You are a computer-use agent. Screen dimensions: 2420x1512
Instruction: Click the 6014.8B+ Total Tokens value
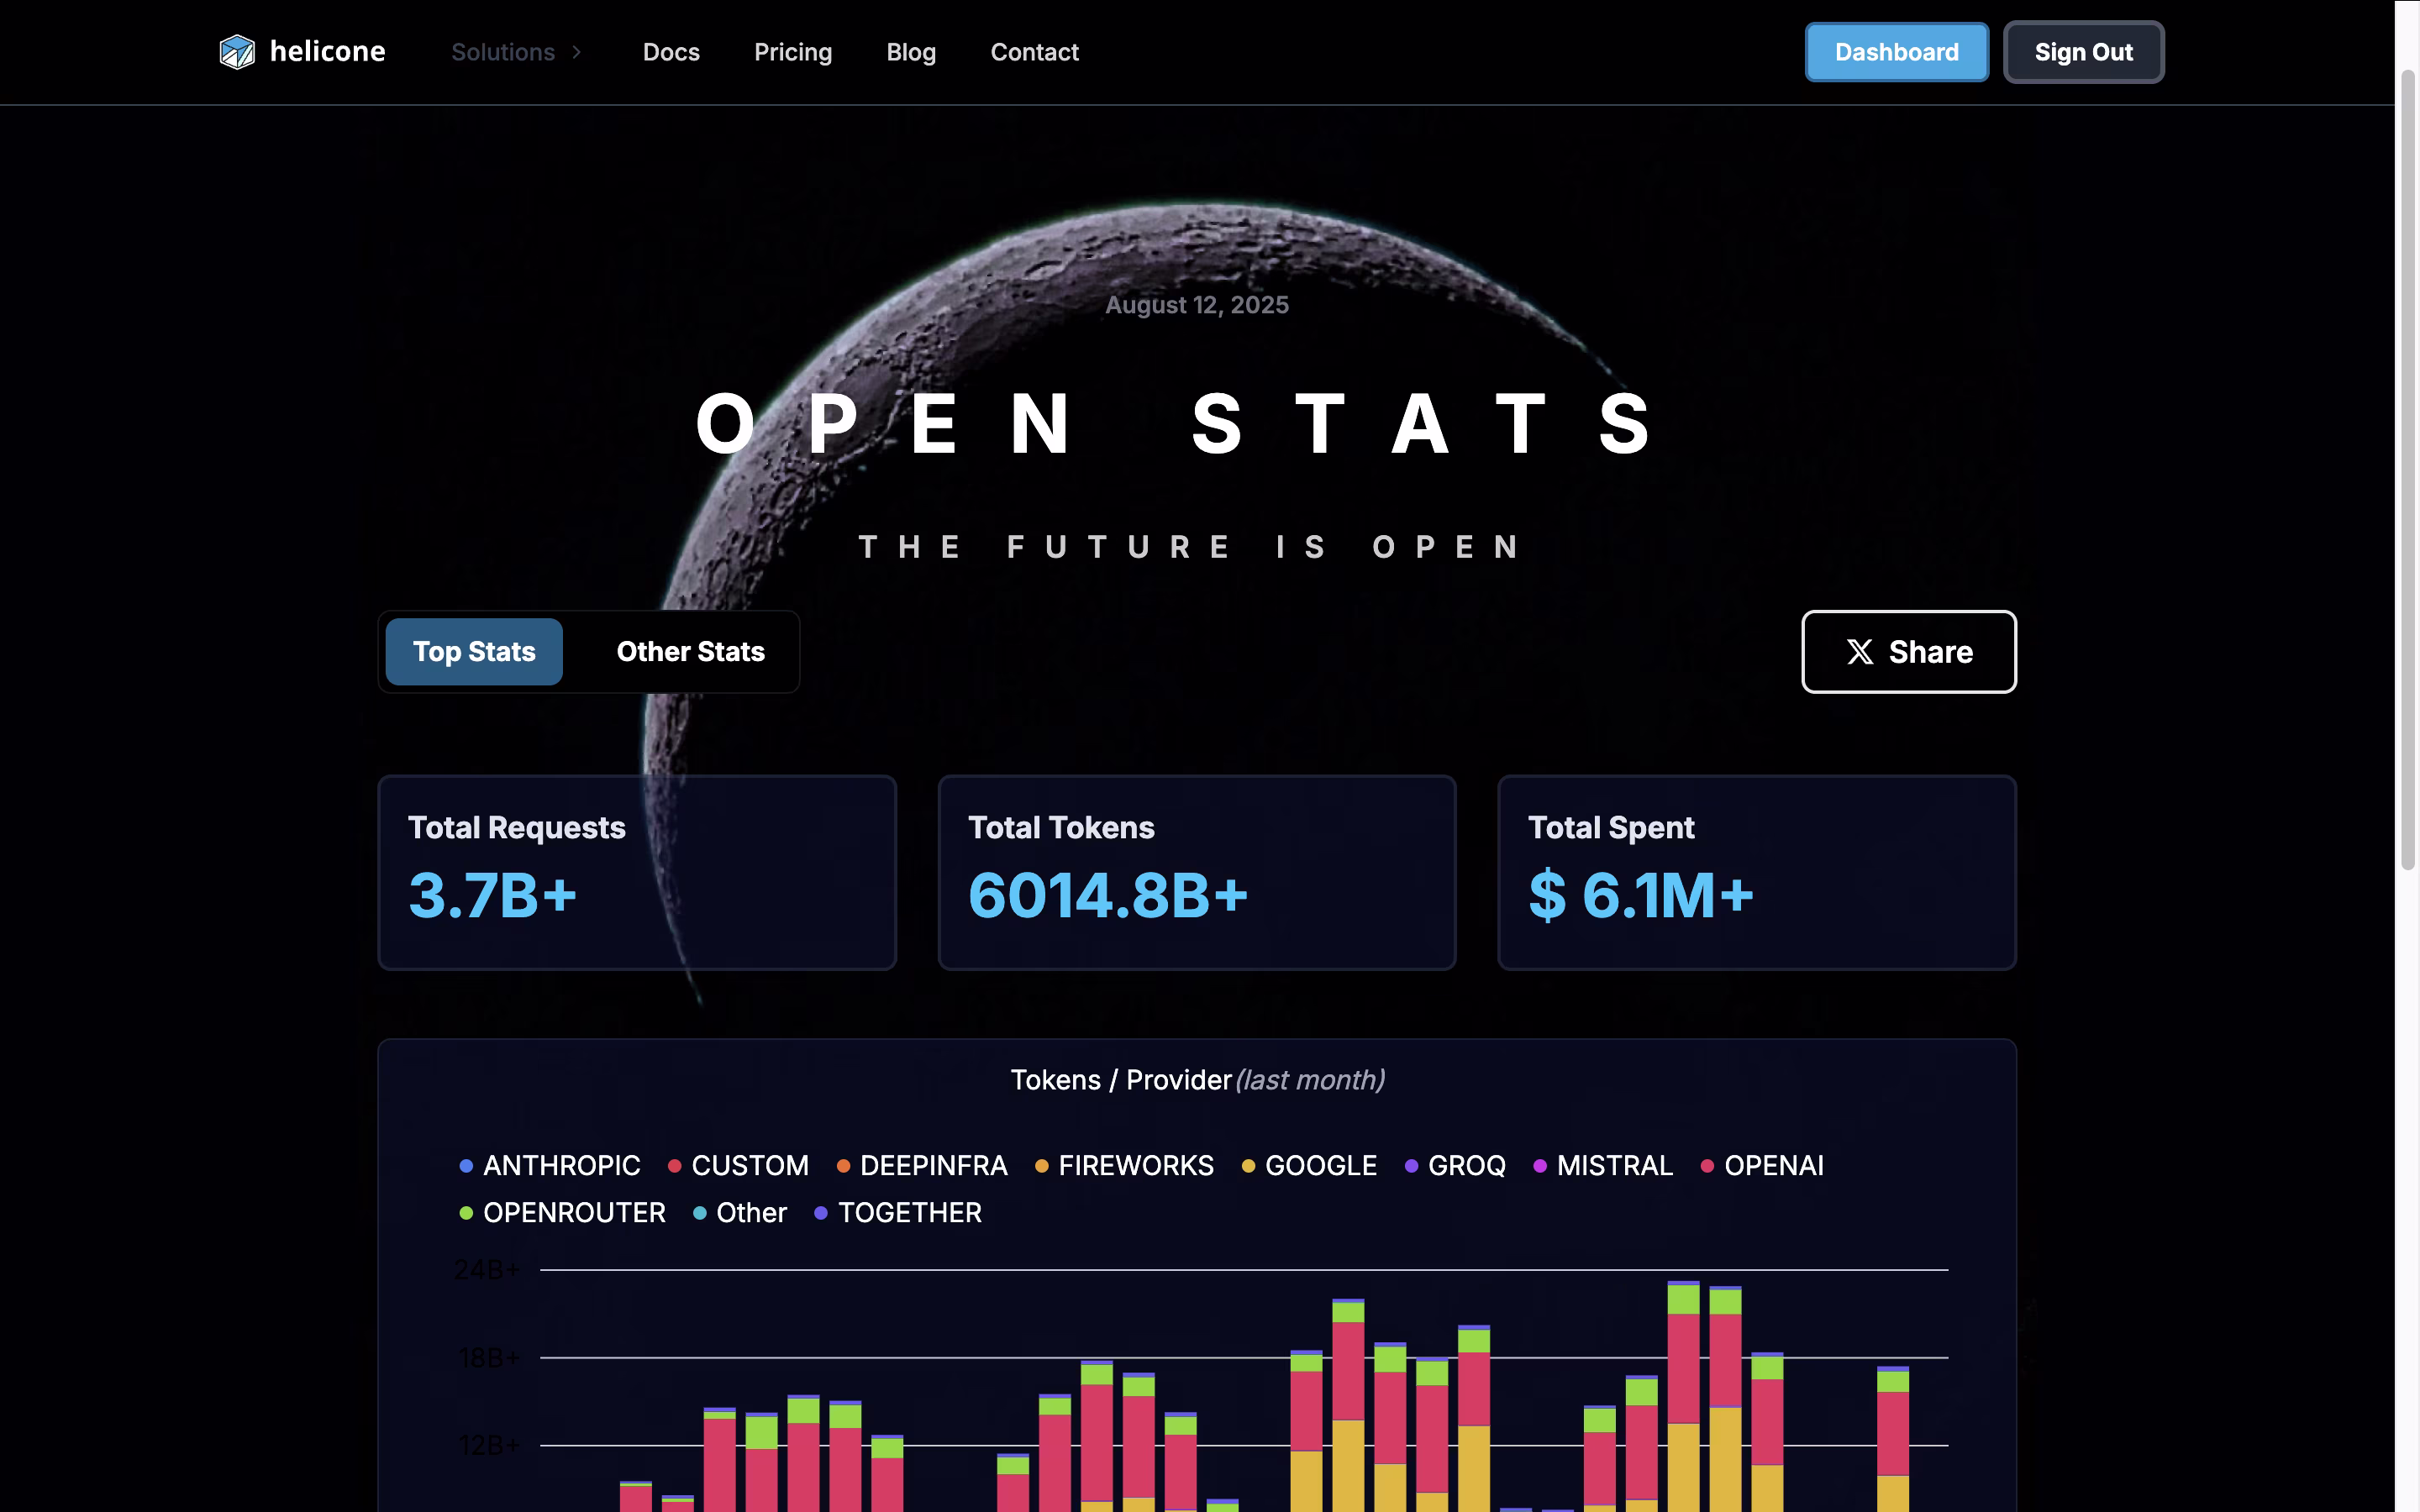pyautogui.click(x=1108, y=895)
